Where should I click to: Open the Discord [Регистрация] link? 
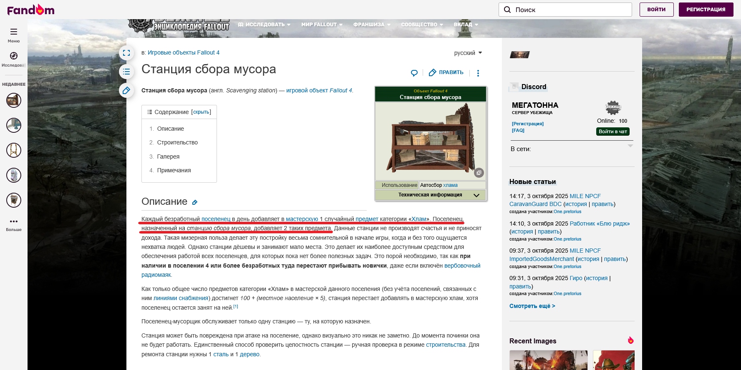point(528,124)
